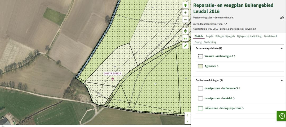This screenshot has width=286, height=127.
Task: Open the Bijlagen bij toelichting tab
Action: pos(249,36)
